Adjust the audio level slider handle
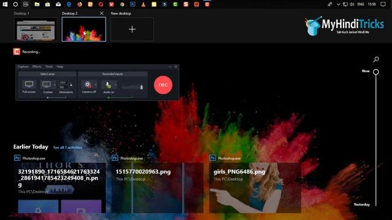 point(141,87)
